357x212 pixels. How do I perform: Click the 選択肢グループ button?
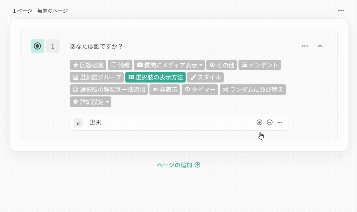(x=97, y=77)
